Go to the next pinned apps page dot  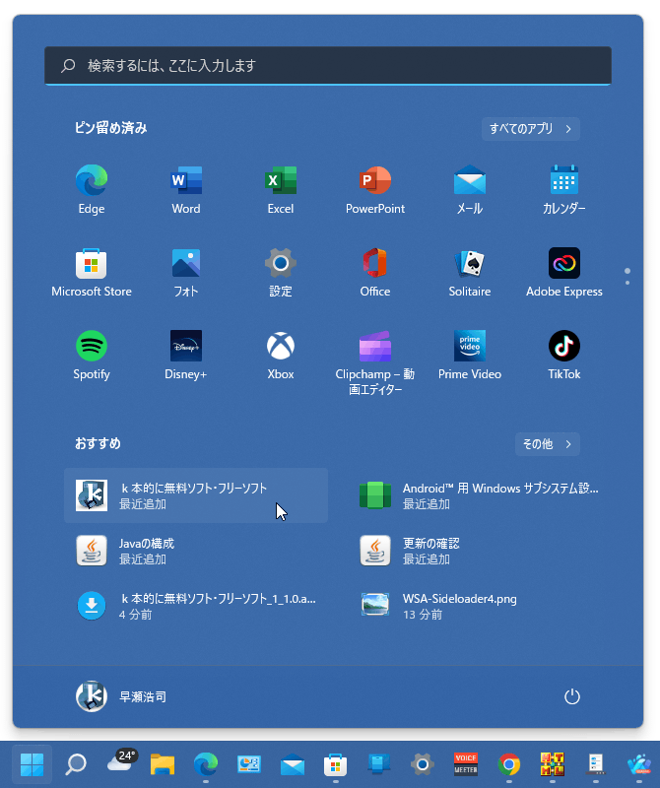tap(627, 283)
